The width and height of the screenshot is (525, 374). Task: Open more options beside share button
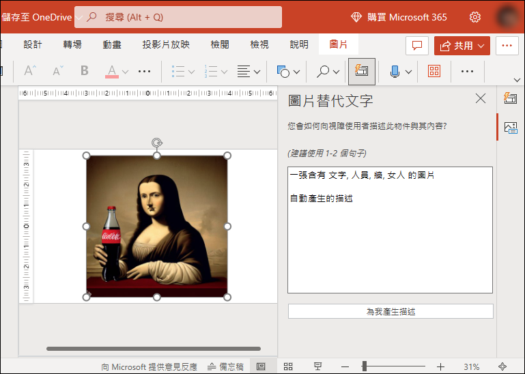[507, 46]
